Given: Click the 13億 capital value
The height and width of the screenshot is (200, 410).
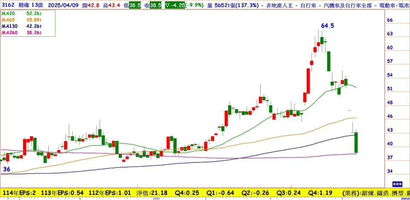Looking at the screenshot, I should point(38,6).
